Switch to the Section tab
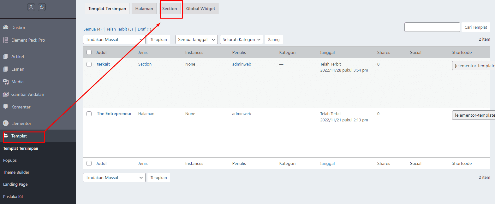Screen dimensions: 495x204 click(x=170, y=9)
